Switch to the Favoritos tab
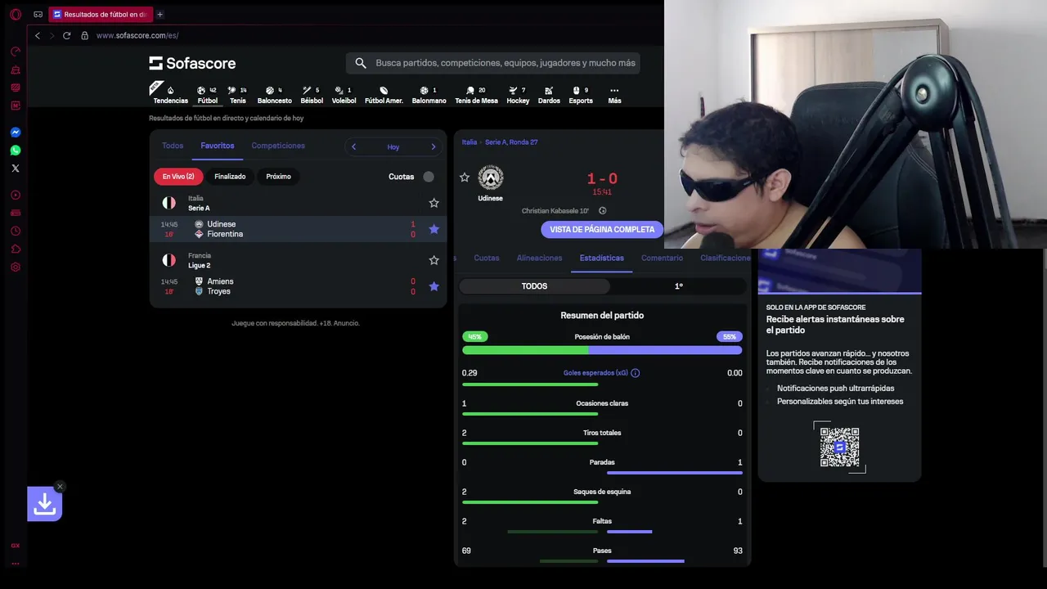 (218, 146)
